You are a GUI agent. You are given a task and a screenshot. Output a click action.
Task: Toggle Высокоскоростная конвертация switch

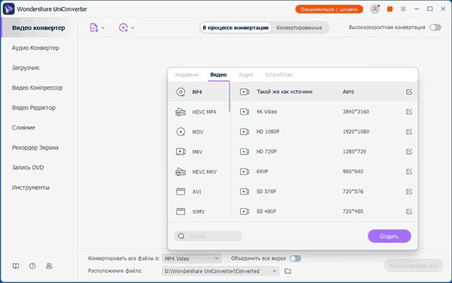[435, 27]
